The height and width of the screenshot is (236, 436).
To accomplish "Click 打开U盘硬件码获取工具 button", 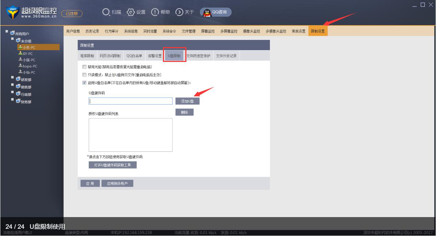I will [113, 165].
